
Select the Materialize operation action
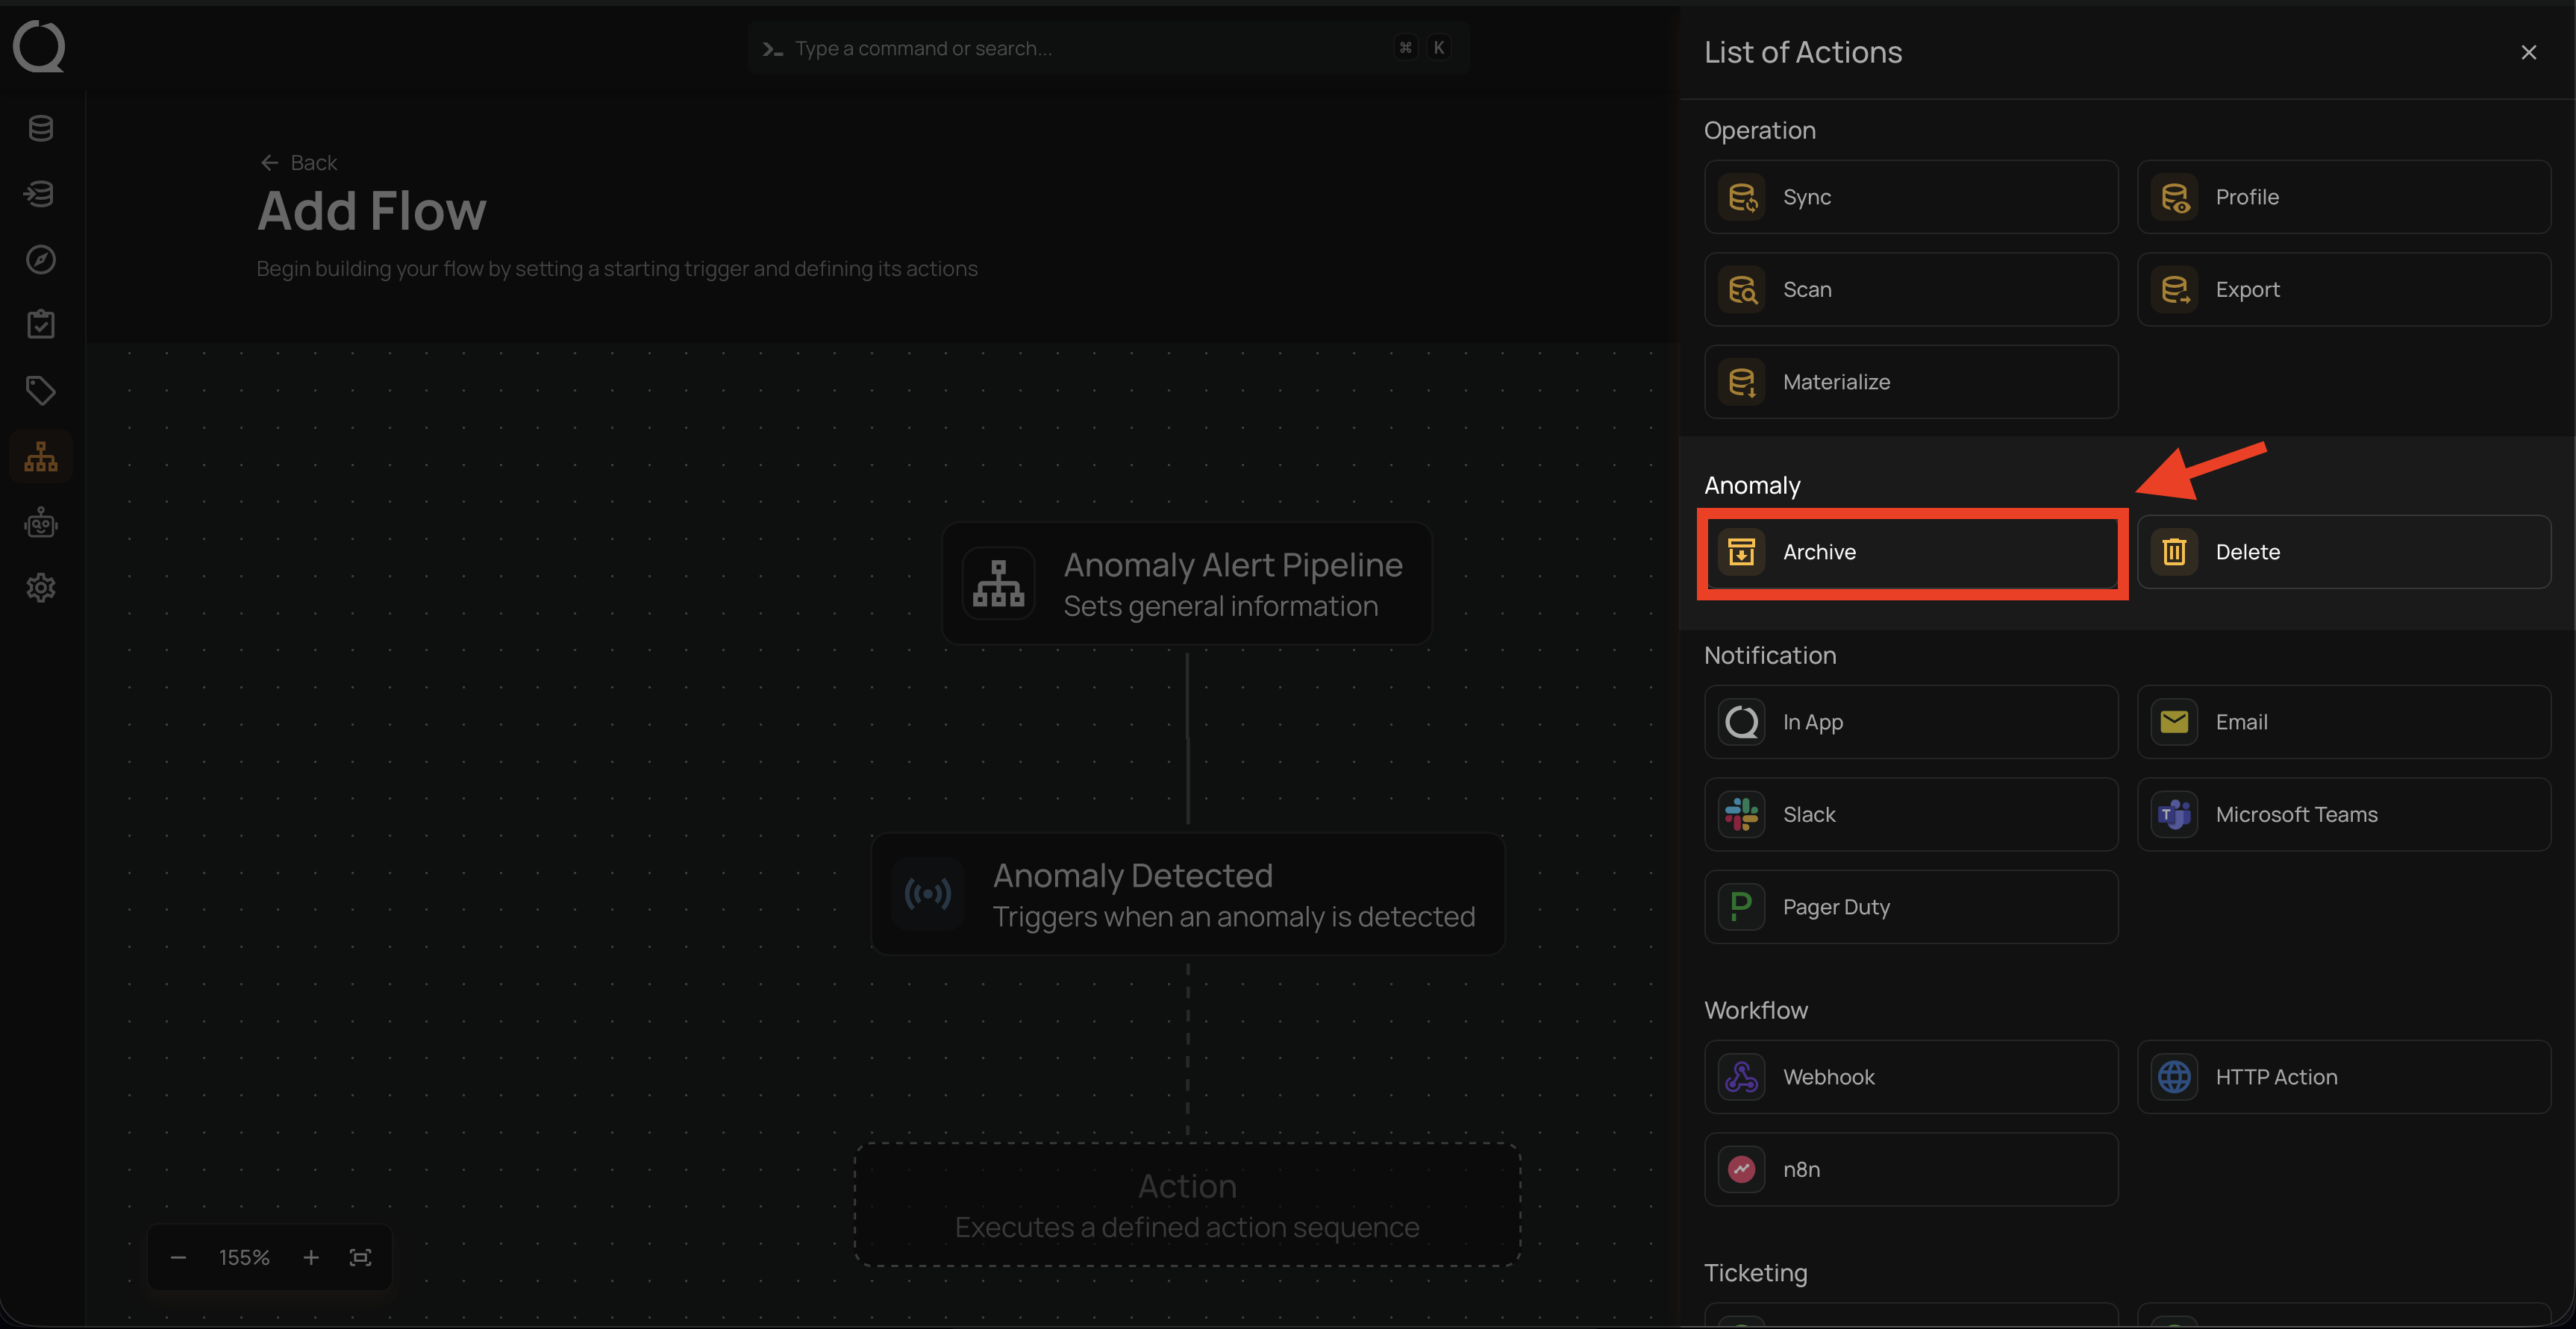[x=1910, y=382]
